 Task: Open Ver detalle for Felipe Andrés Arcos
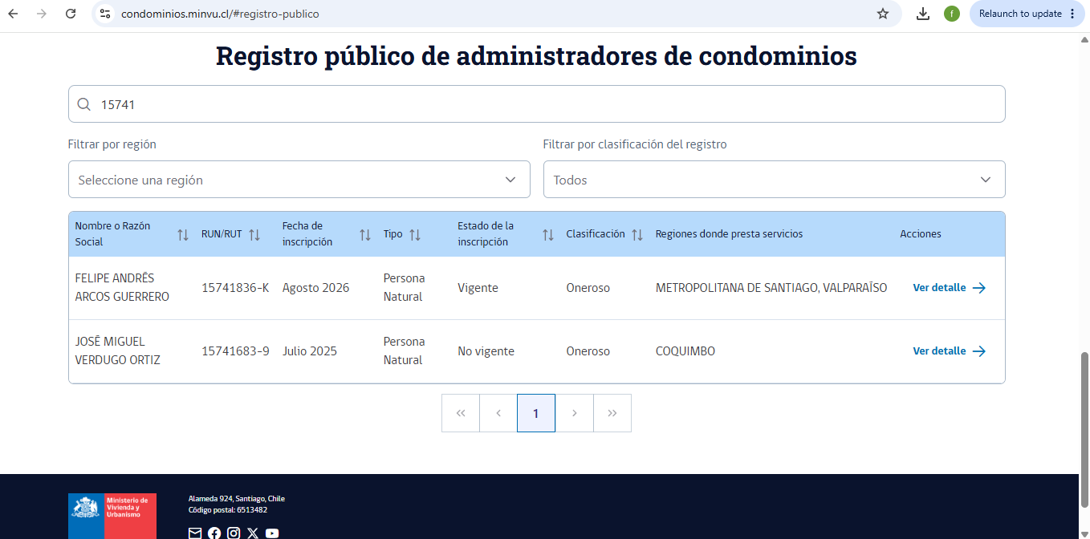950,288
